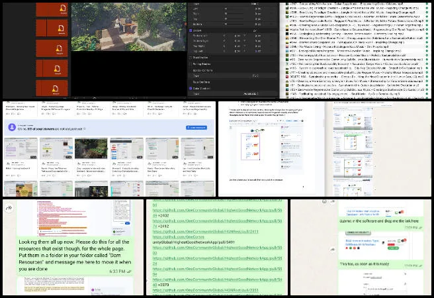
Task: Open the HGNRest pull 2351 link
Action: point(205,290)
